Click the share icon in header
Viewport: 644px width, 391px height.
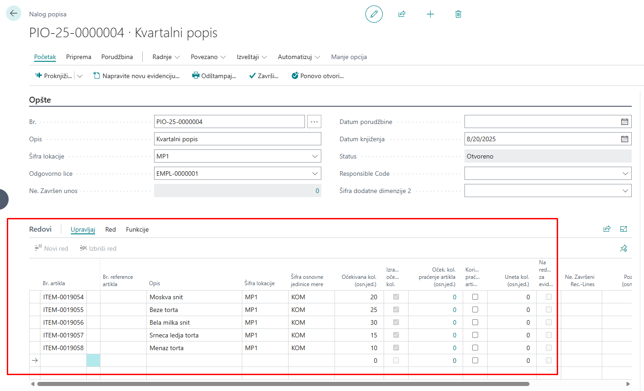coord(402,14)
